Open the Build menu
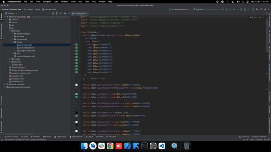The width and height of the screenshot is (271, 152). (73, 2)
